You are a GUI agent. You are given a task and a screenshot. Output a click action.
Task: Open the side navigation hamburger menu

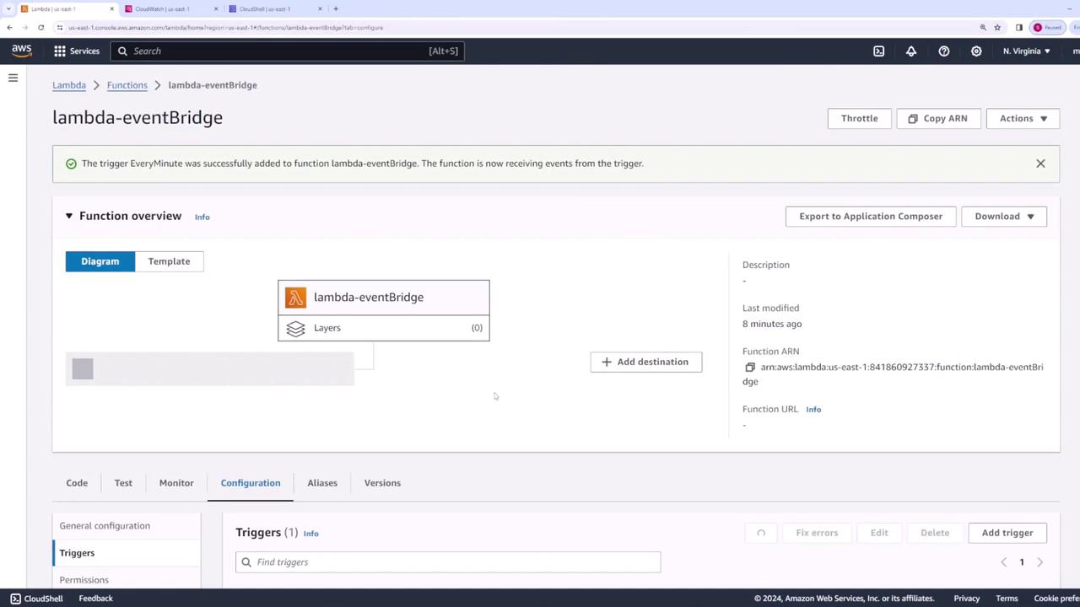13,78
